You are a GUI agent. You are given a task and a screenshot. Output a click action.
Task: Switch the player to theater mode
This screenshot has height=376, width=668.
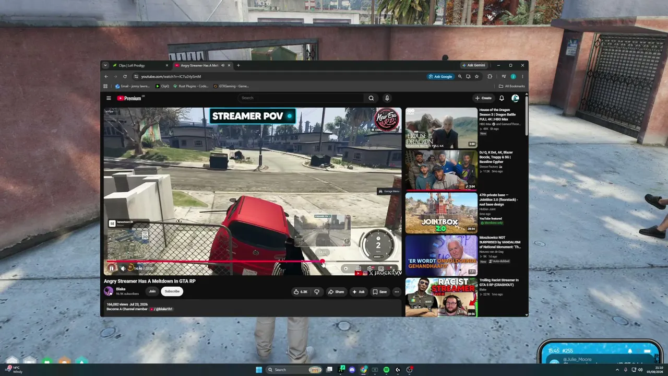coord(381,268)
